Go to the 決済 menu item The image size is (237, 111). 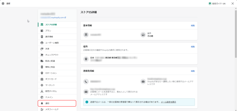point(57,49)
